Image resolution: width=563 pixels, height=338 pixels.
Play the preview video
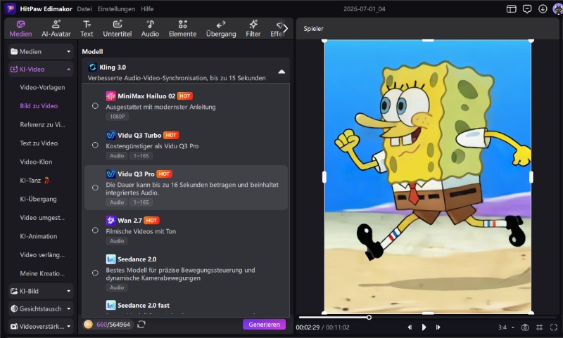click(424, 327)
